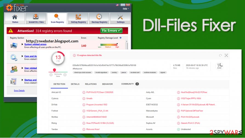This screenshot has height=138, width=245.
Task: Switch to Install DLL Files tab
Action: (x=36, y=18)
